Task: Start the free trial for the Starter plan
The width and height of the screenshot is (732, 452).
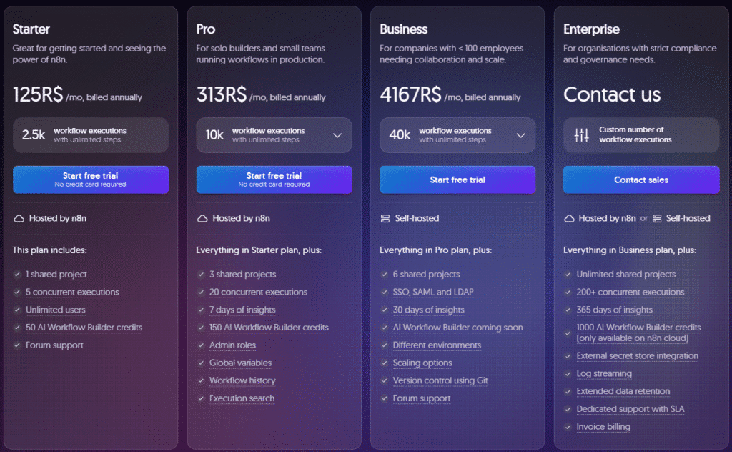Action: tap(91, 180)
